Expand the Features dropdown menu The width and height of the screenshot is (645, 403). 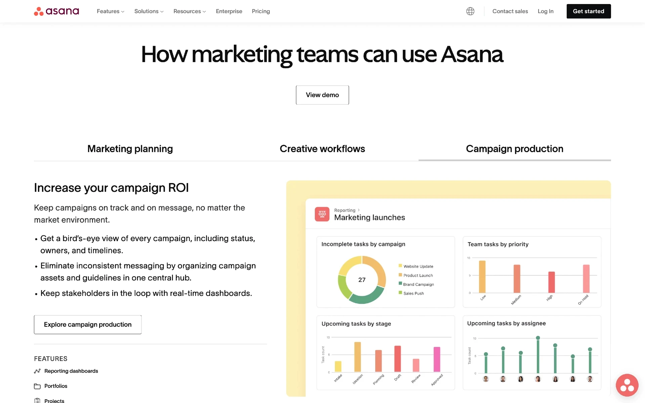click(110, 11)
